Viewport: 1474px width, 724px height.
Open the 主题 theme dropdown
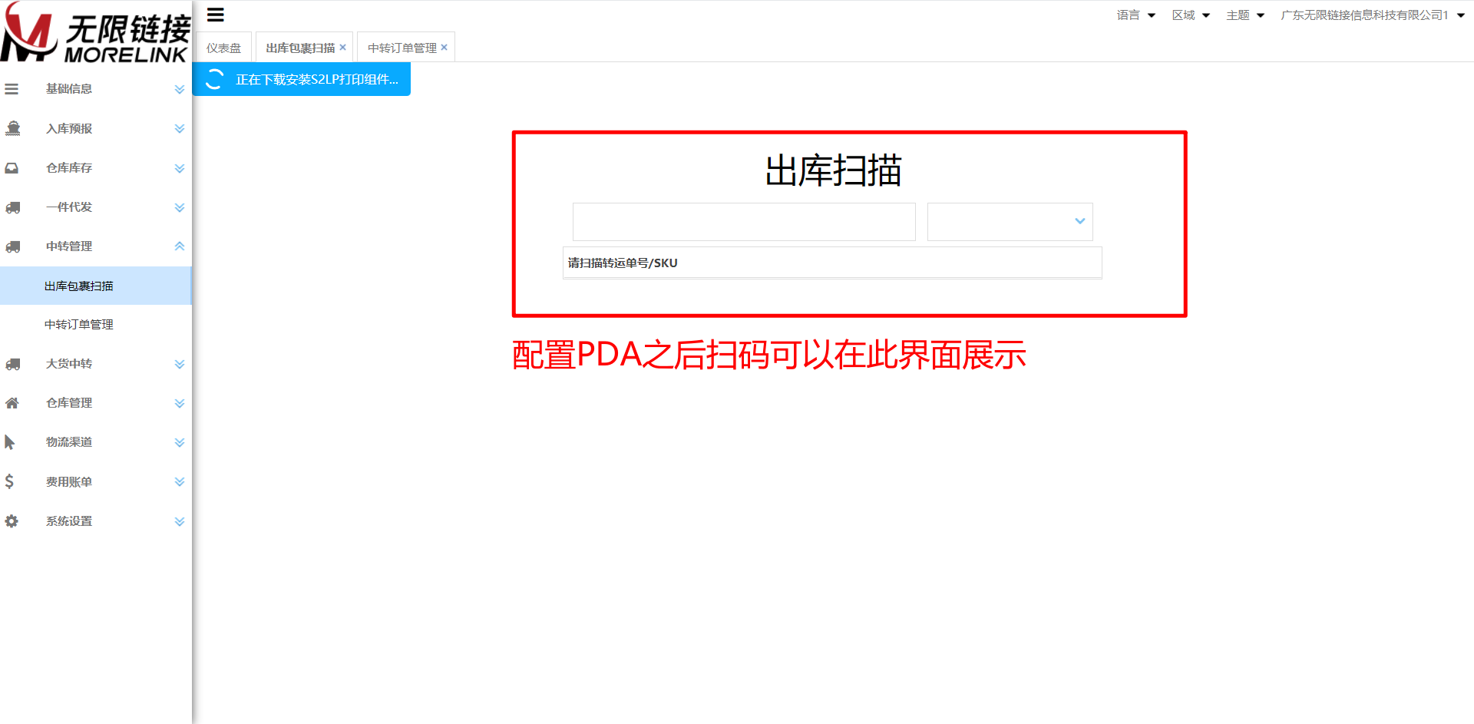(1245, 15)
